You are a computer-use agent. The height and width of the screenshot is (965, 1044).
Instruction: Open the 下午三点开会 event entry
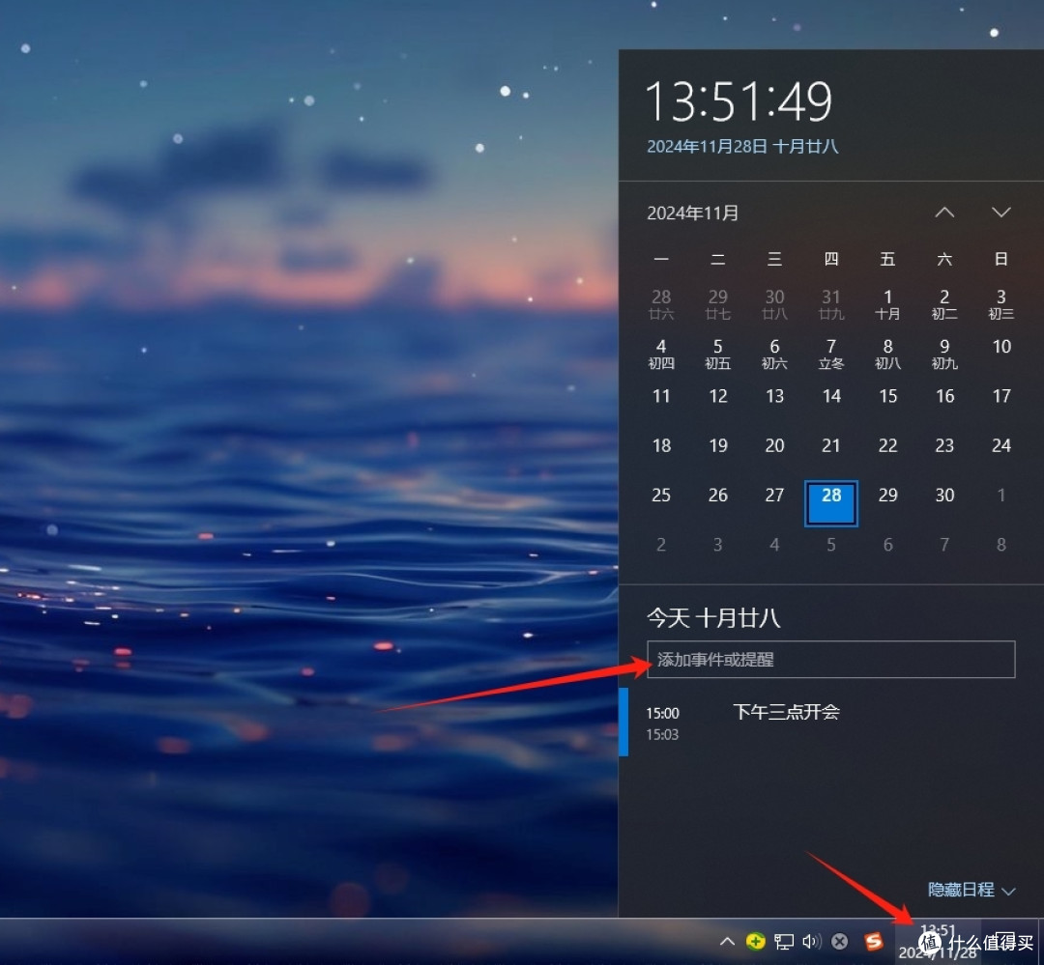830,723
